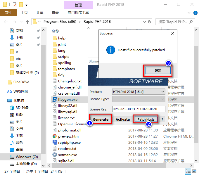Screen dimensions: 199x175
Task: Click the 管理 contextual tab
Action: coord(78,5)
